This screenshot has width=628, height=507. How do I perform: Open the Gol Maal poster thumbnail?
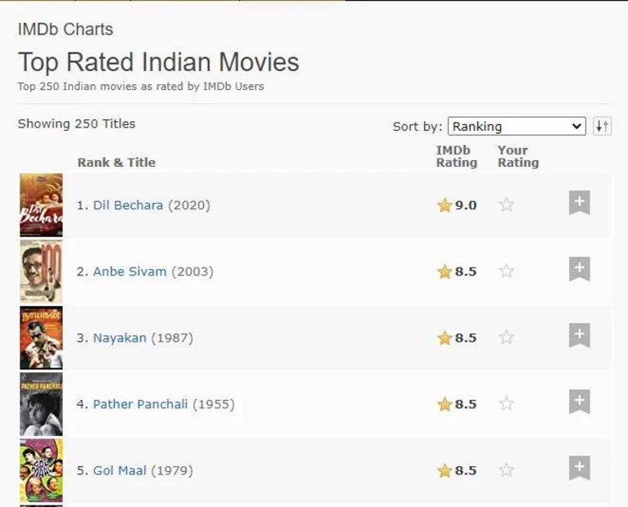coord(41,470)
